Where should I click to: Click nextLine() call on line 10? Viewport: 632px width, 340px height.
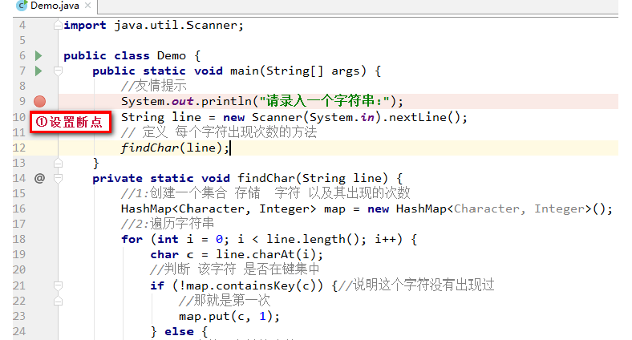[424, 117]
